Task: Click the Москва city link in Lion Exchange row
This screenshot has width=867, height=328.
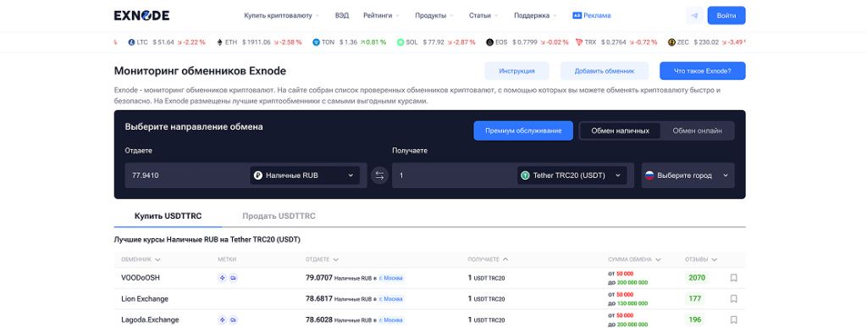Action: pyautogui.click(x=391, y=298)
